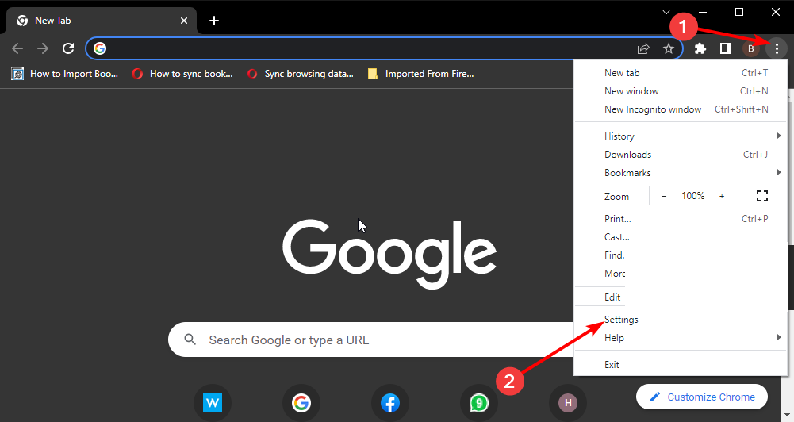
Task: Minimize the Chrome window
Action: click(703, 12)
